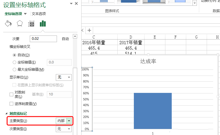220x135 pixels.
Task: Select the 坐标轴值(E) radio button
Action: pyautogui.click(x=14, y=62)
